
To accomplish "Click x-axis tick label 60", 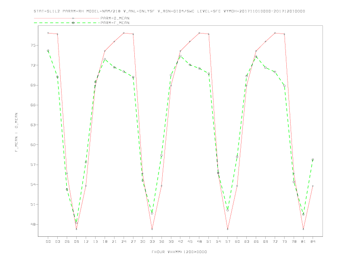I will pos(237,242).
